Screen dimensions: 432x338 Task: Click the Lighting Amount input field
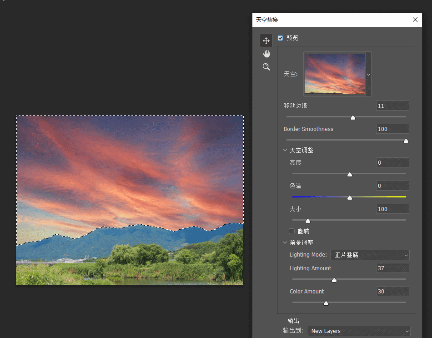[x=392, y=268]
